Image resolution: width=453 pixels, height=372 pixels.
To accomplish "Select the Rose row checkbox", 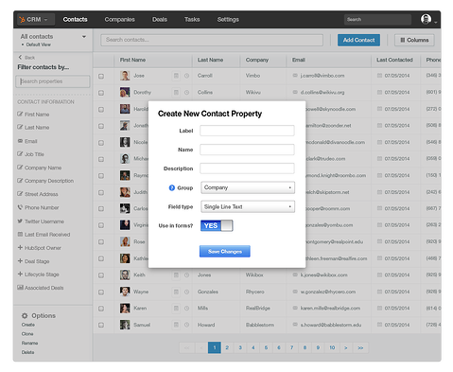I will [x=101, y=242].
